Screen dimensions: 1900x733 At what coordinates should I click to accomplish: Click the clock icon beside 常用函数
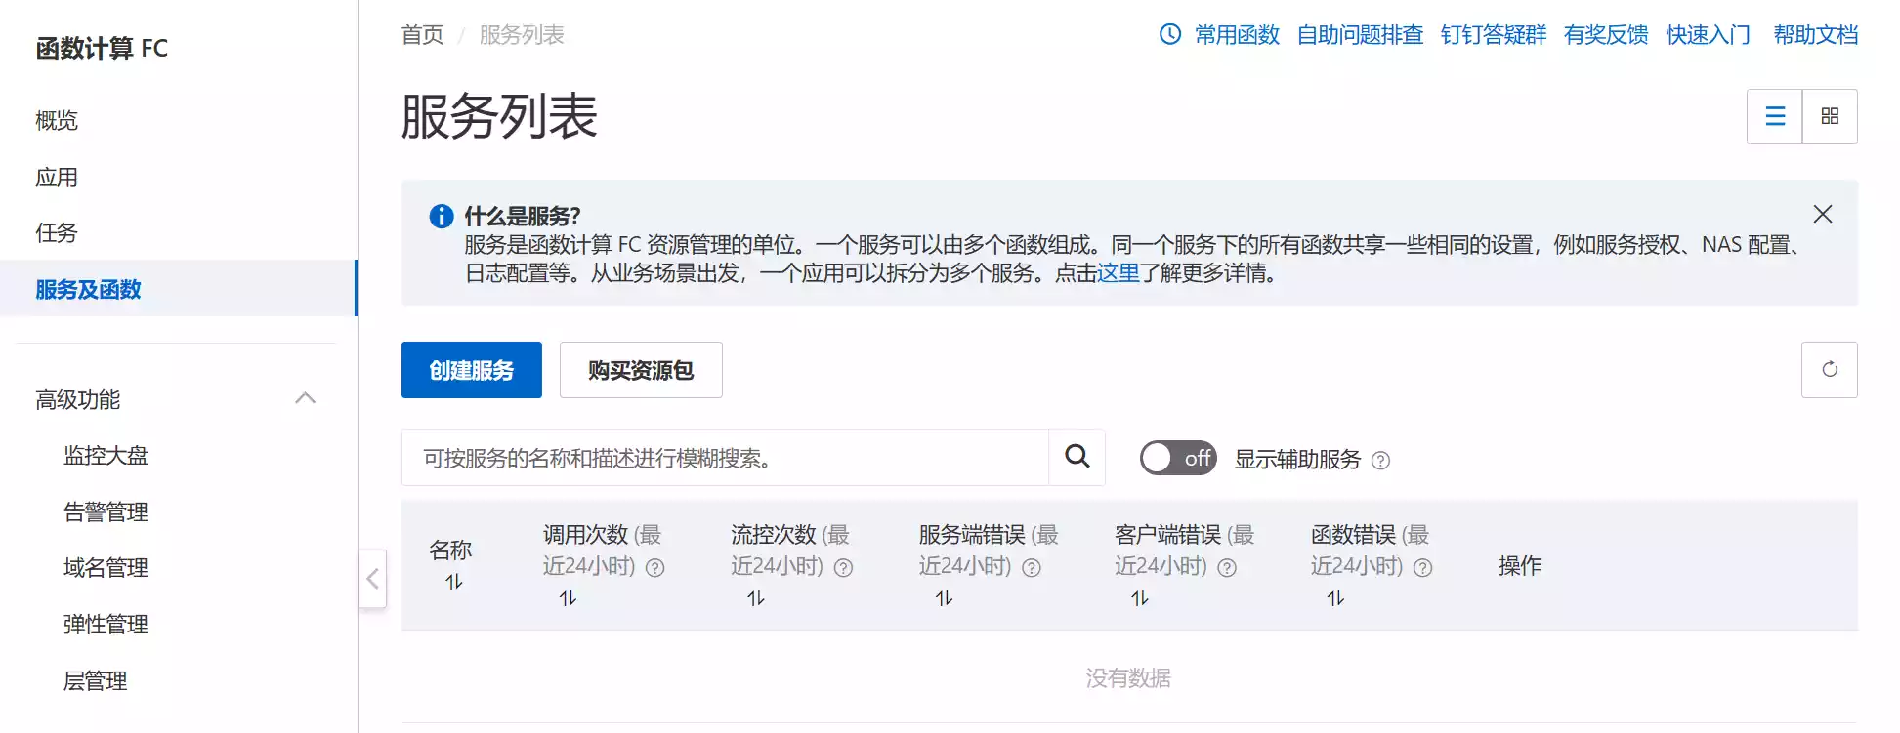coord(1169,34)
